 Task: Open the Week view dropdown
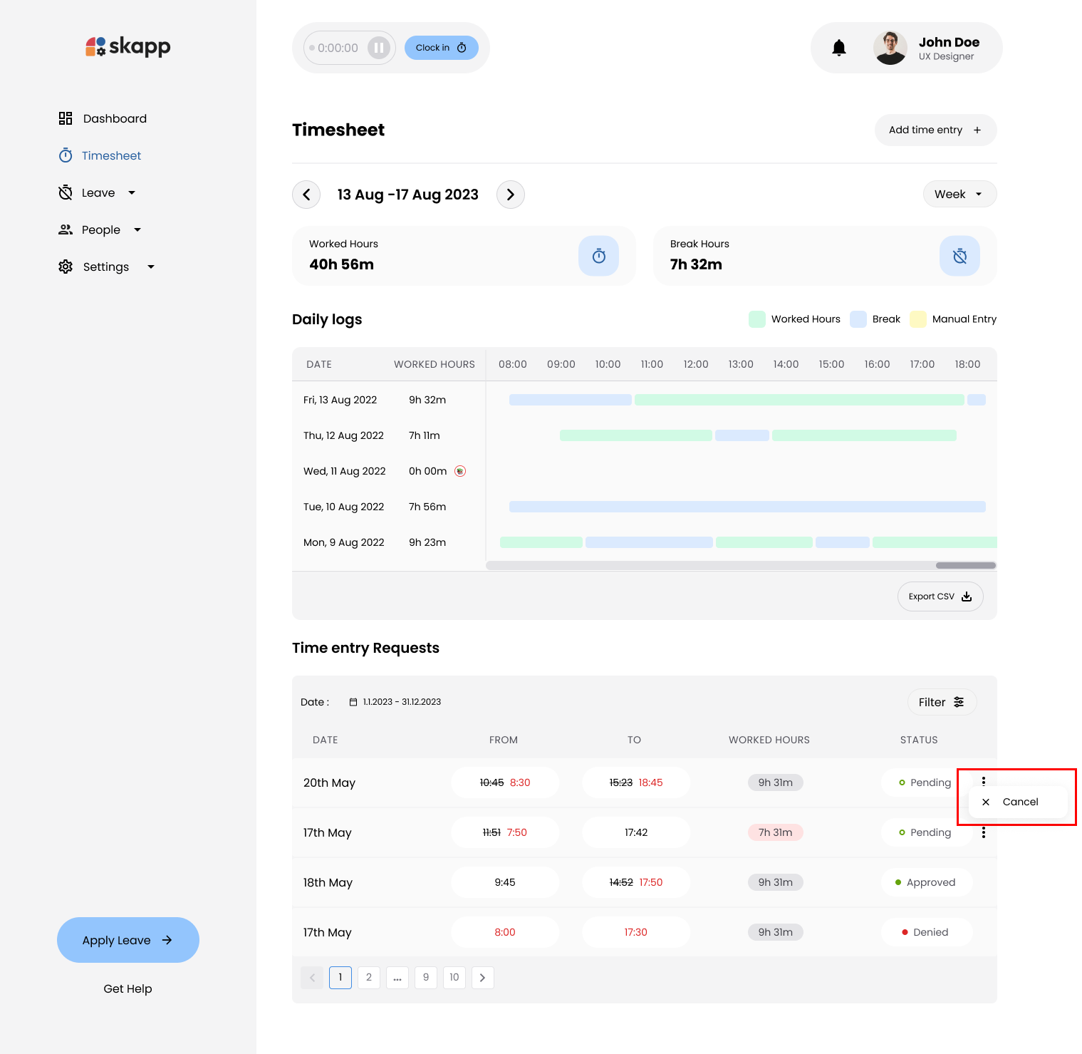coord(959,194)
